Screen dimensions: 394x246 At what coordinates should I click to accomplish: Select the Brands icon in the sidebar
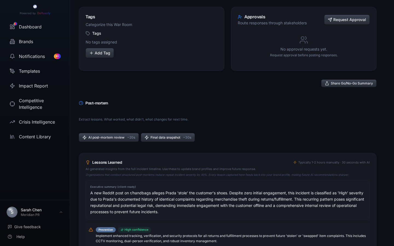(12, 42)
